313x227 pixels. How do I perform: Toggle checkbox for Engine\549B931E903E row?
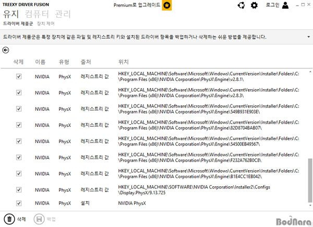(x=19, y=109)
